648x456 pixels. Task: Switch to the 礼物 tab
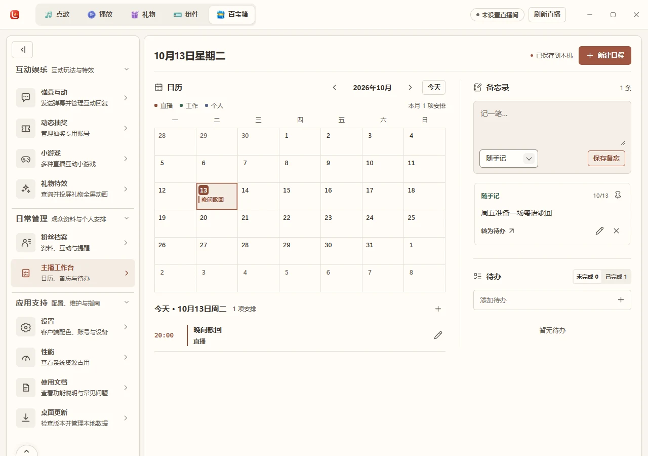143,15
